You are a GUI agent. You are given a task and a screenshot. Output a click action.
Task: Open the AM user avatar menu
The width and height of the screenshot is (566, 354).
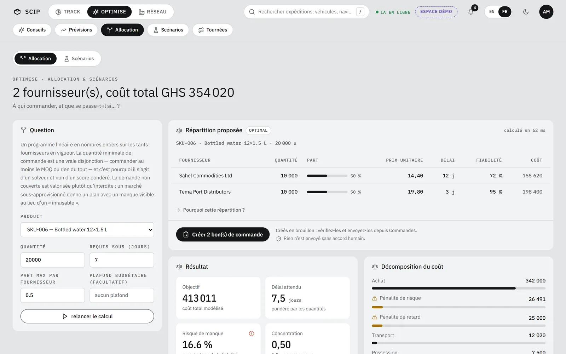[x=546, y=12]
